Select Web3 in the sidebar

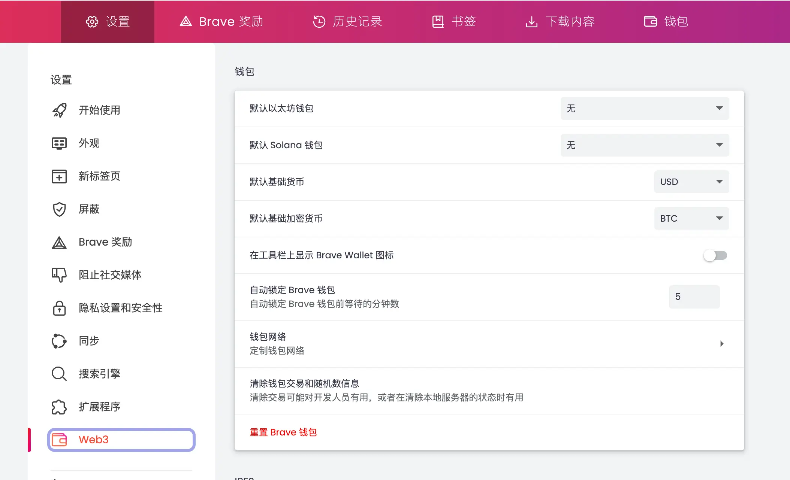click(121, 440)
